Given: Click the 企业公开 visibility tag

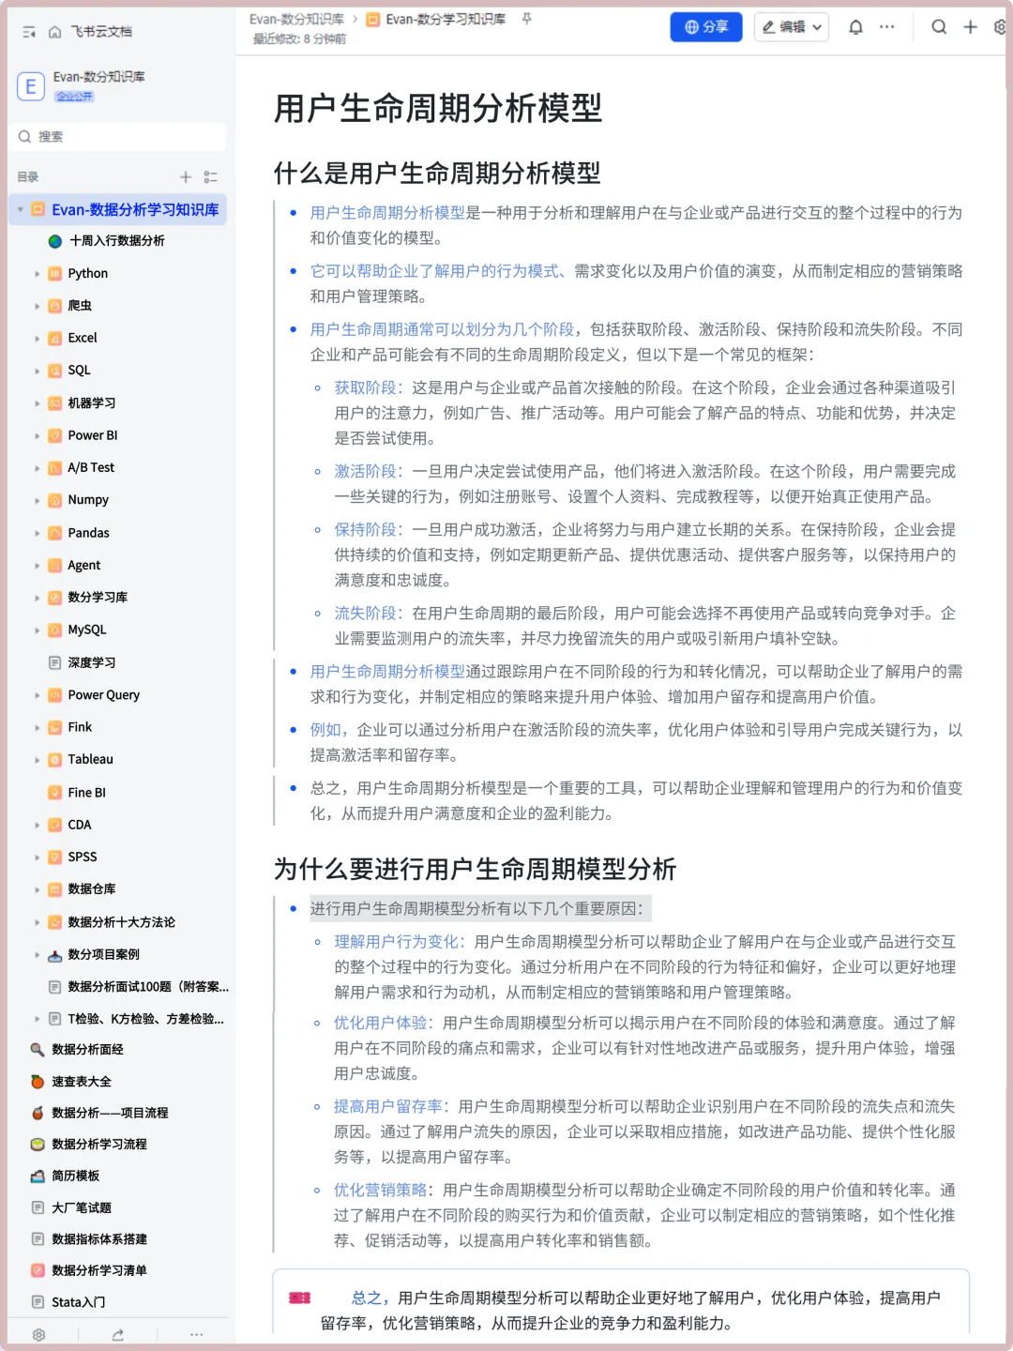Looking at the screenshot, I should pos(74,97).
